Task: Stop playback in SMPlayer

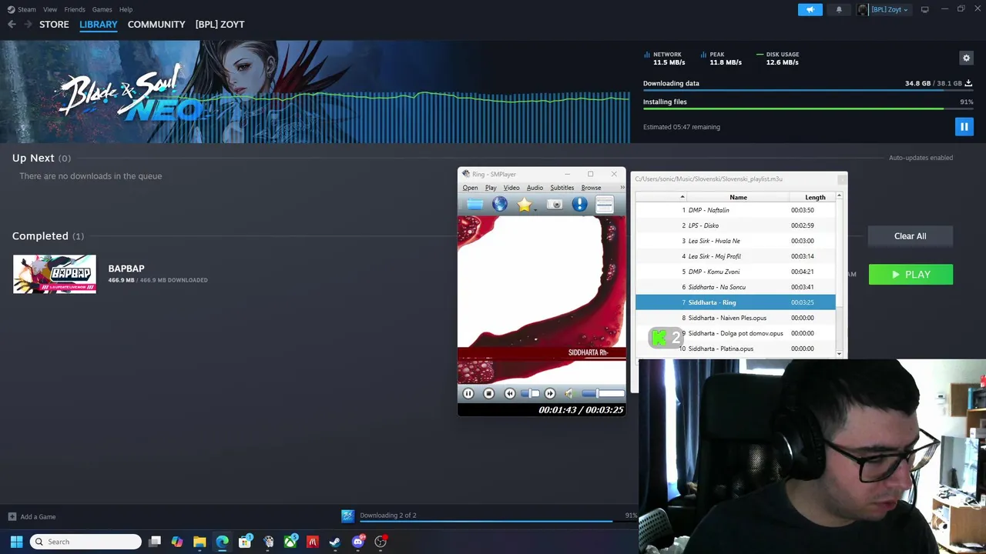Action: 488,393
